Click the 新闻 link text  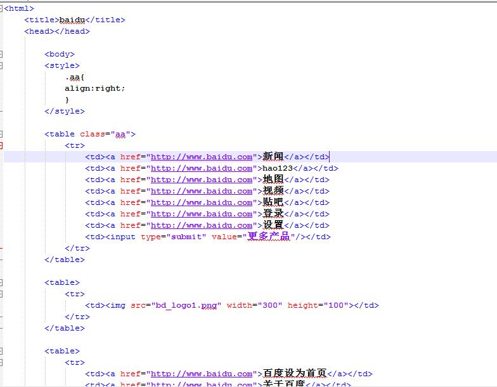pyautogui.click(x=273, y=157)
